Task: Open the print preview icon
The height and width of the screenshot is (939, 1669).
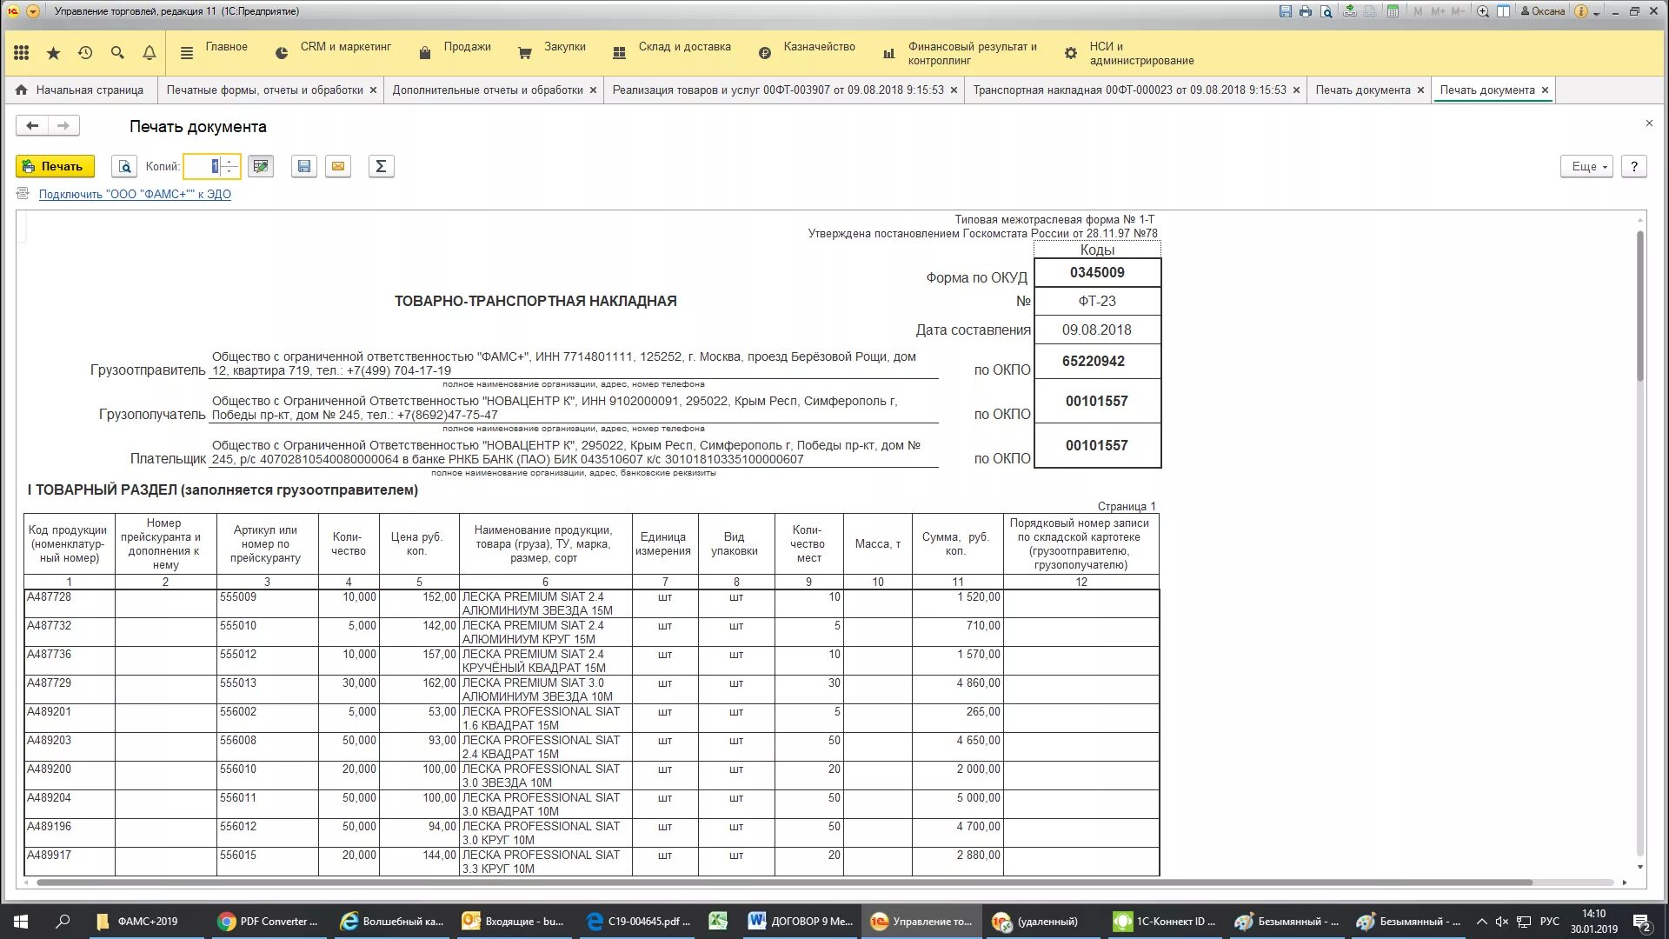Action: tap(125, 166)
